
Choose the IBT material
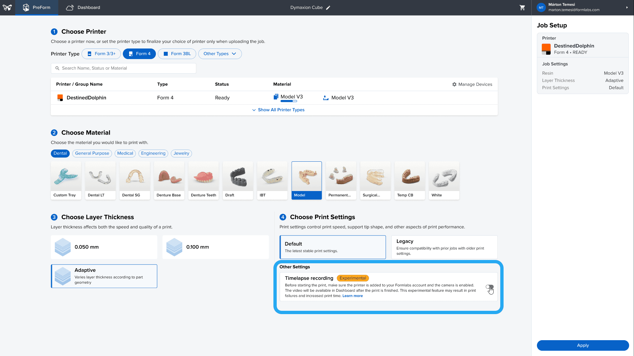click(x=272, y=180)
